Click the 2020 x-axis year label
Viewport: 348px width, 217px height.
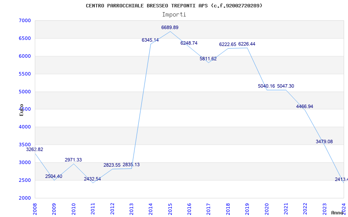click(x=267, y=209)
